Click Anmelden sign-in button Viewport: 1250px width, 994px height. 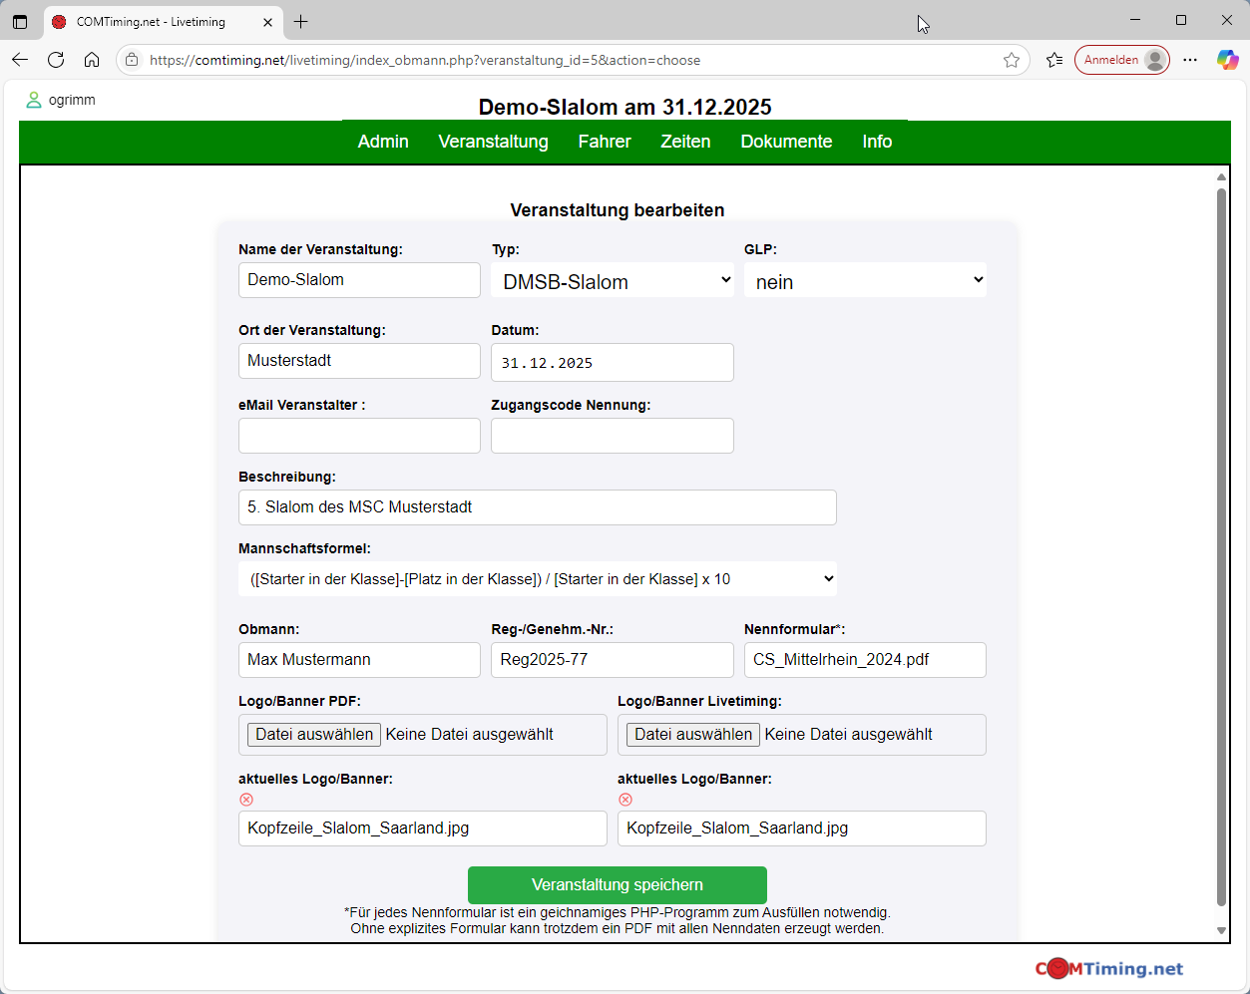(x=1122, y=60)
